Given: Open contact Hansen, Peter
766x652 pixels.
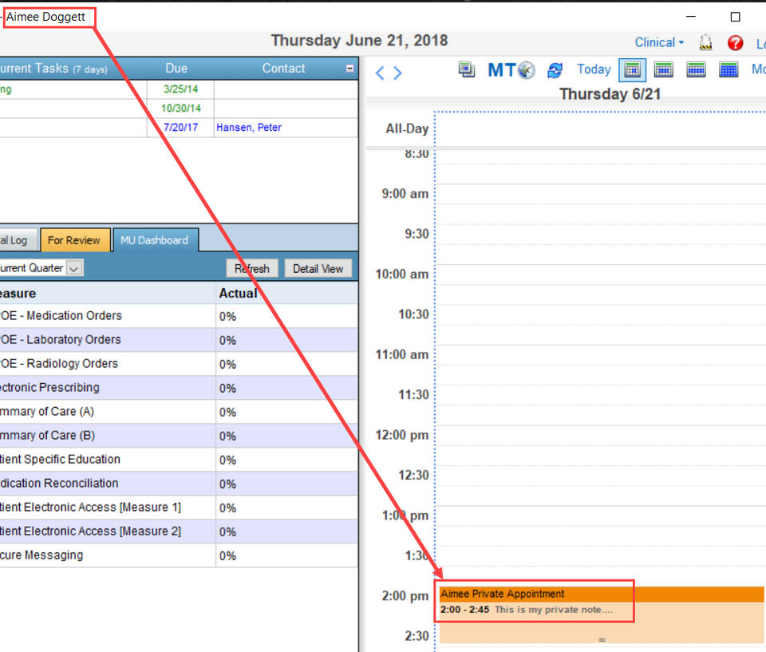Looking at the screenshot, I should tap(249, 127).
